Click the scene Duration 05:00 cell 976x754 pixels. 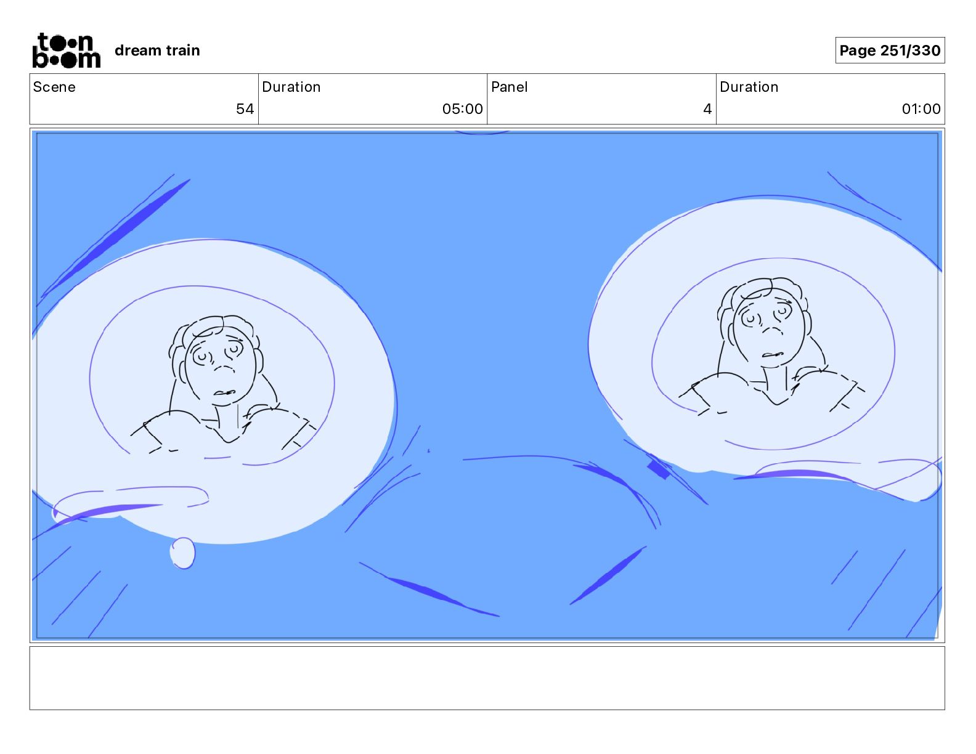[x=373, y=99]
